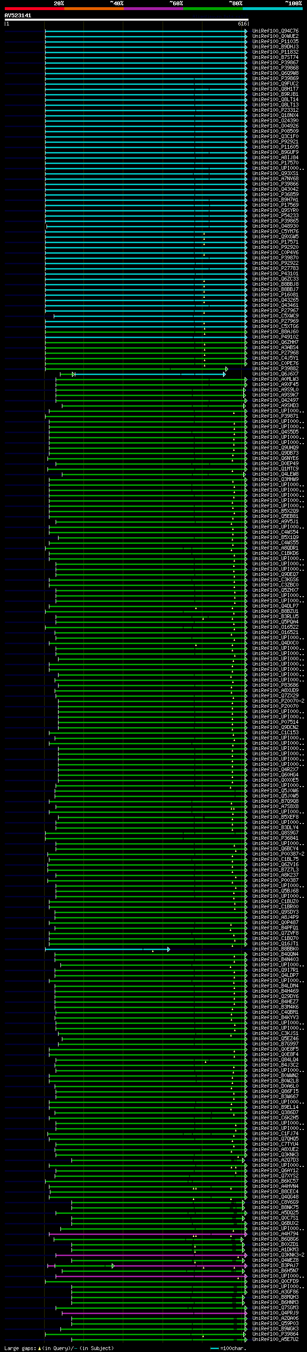This screenshot has height=1352, width=307.
Task: Select label UniRef100_B3PAJ7
Action: tap(275, 1265)
